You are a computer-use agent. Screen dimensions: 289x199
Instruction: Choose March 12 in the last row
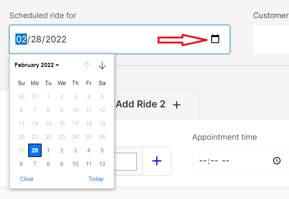click(x=102, y=164)
